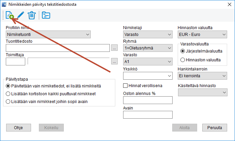Image resolution: width=235 pixels, height=141 pixels.
Task: Open the Varasto dropdown showing A1
Action: (148, 61)
